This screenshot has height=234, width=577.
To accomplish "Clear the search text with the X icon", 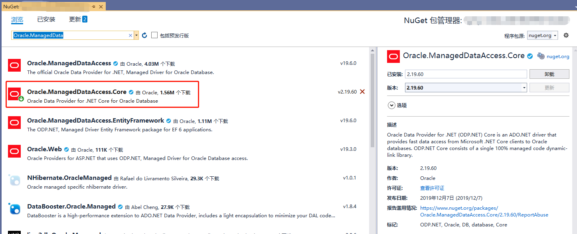I will point(130,35).
